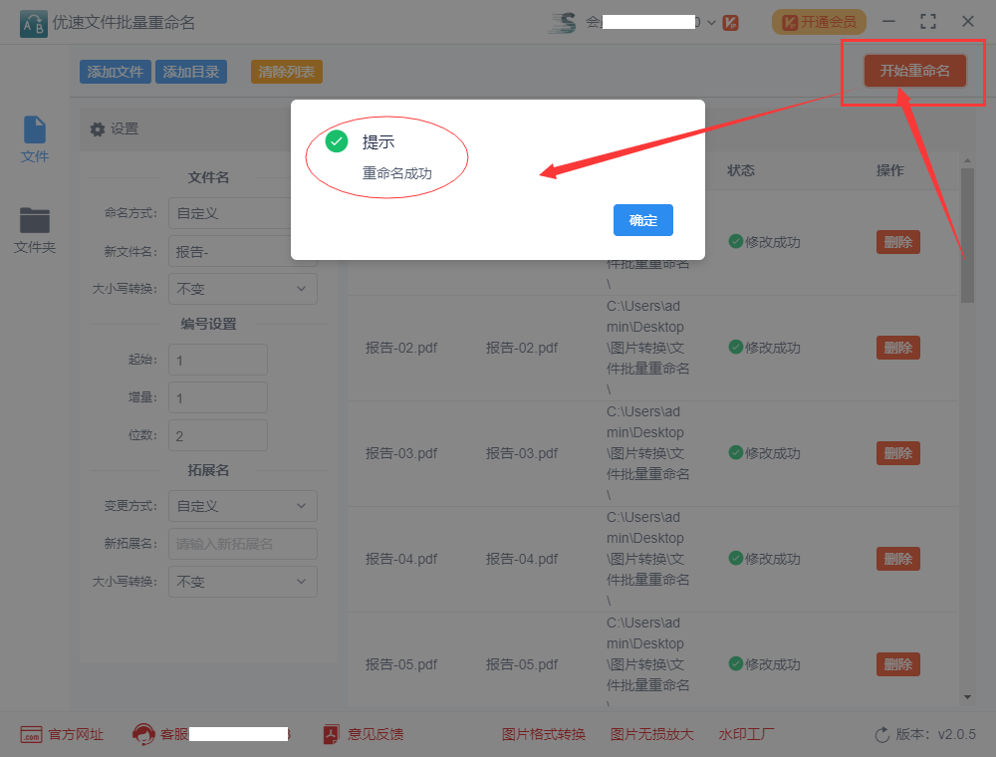Click the 操作 column header
This screenshot has width=996, height=757.
889,170
